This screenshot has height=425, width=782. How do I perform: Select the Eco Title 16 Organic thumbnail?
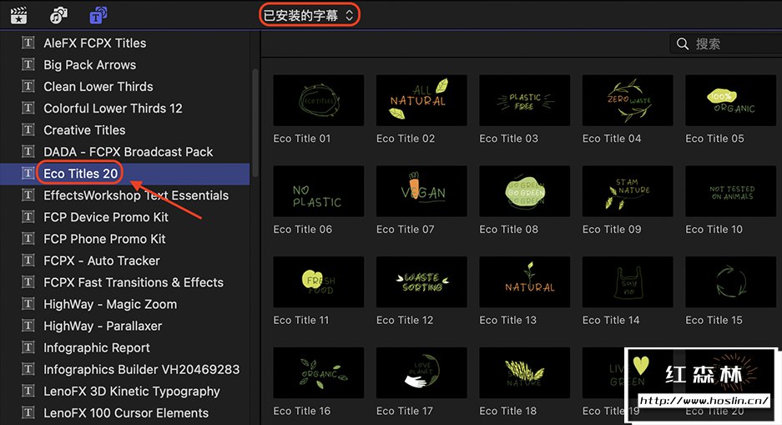click(x=319, y=372)
